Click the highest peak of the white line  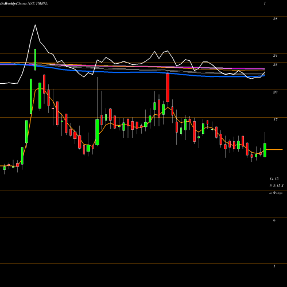(x=35, y=25)
